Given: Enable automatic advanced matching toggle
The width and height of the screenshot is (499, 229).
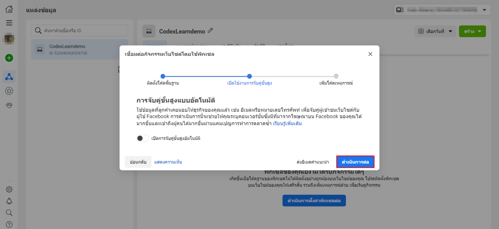Looking at the screenshot, I should [x=143, y=138].
